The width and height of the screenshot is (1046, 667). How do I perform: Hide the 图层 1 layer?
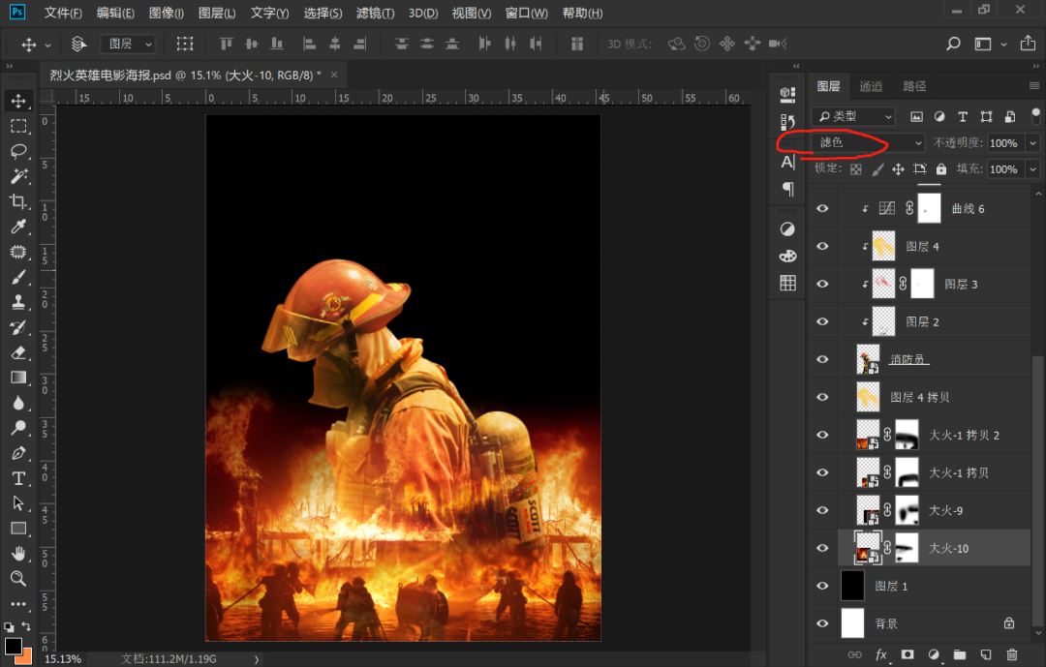[x=822, y=586]
